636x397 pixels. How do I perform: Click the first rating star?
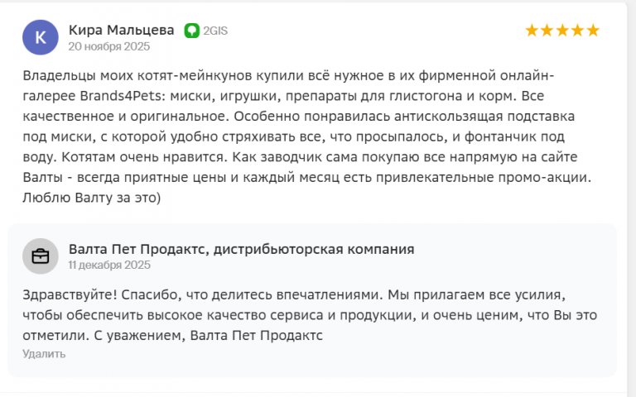(x=532, y=31)
